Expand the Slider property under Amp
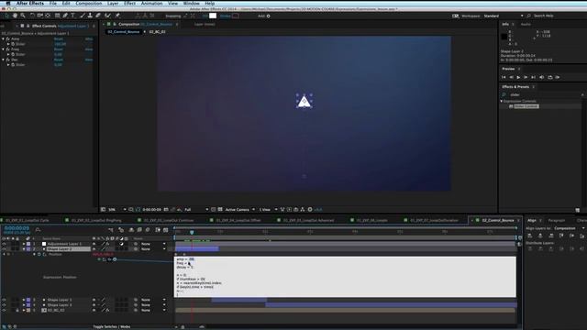Screen dimensions: 587x330 coord(8,44)
